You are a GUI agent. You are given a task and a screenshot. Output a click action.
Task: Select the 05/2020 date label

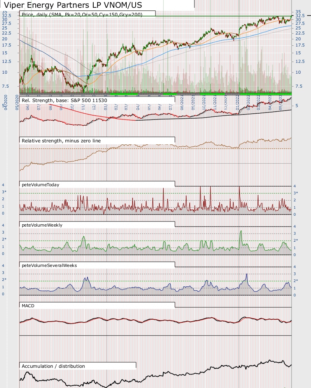(x=17, y=102)
